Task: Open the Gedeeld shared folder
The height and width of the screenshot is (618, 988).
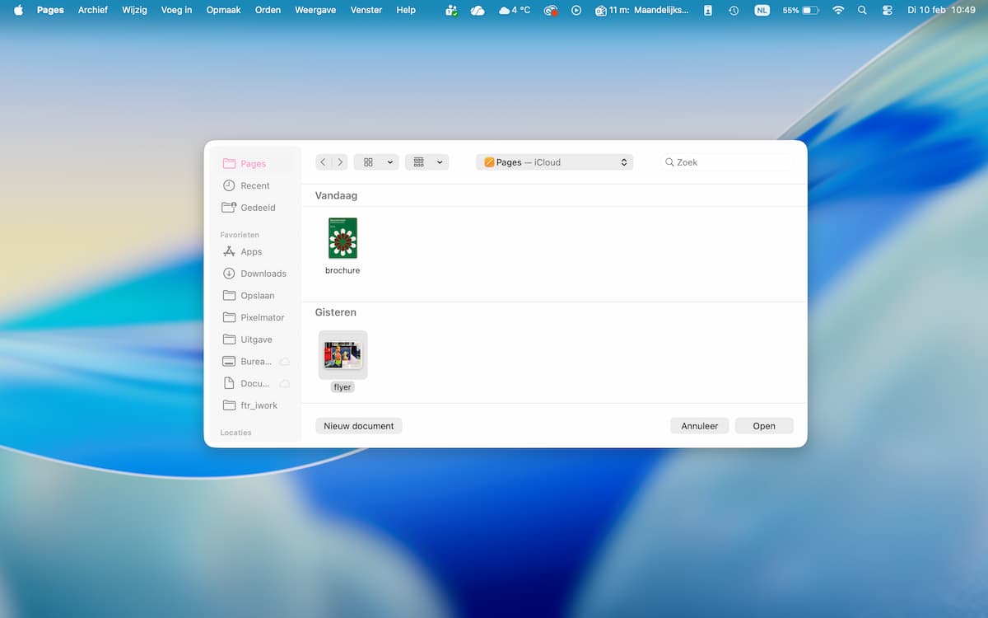Action: [x=257, y=208]
